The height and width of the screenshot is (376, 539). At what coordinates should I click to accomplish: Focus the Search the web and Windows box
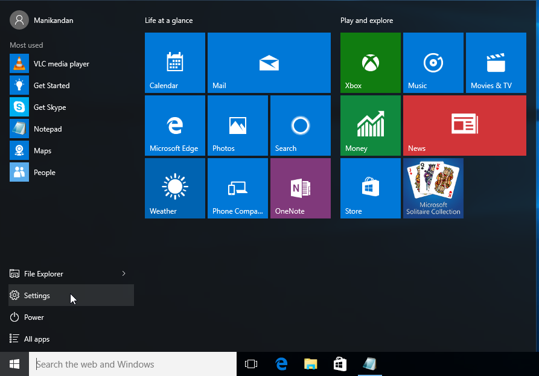coord(133,364)
